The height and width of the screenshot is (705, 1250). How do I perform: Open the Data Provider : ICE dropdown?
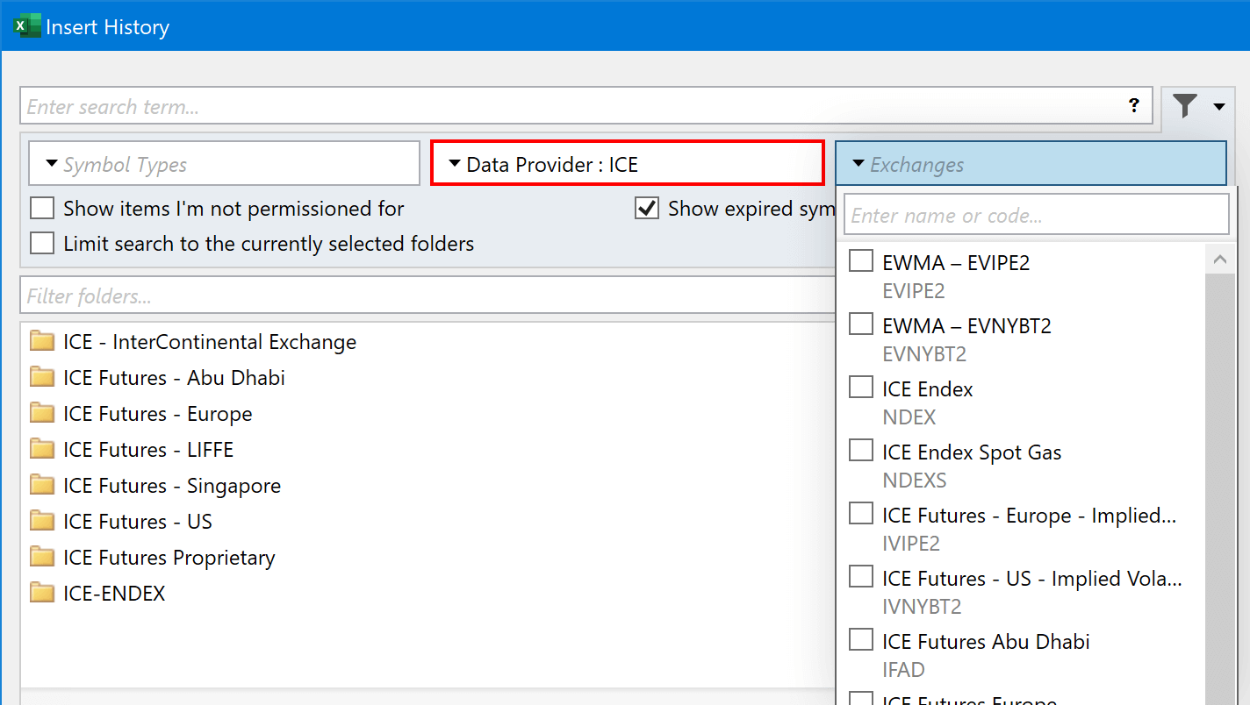tap(627, 163)
